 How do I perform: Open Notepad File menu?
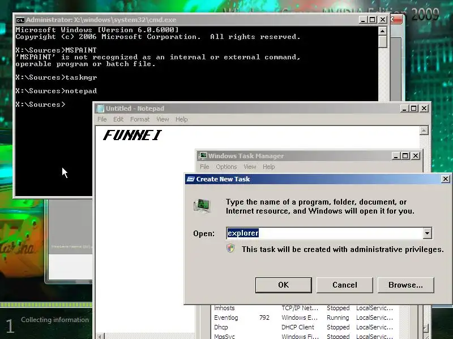point(102,119)
